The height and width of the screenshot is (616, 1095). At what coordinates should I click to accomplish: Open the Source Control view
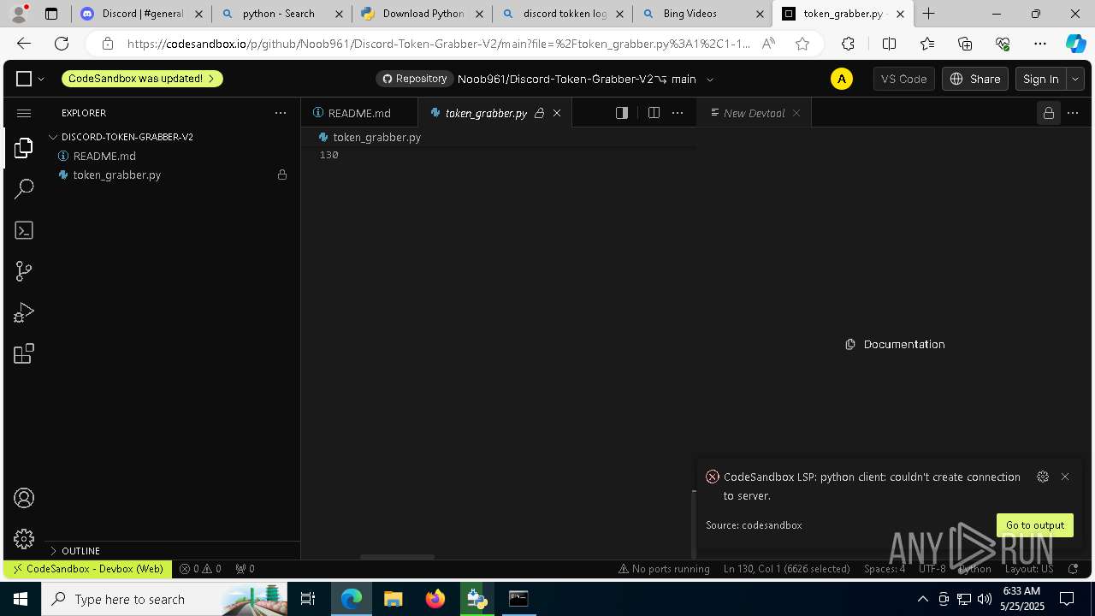point(24,271)
